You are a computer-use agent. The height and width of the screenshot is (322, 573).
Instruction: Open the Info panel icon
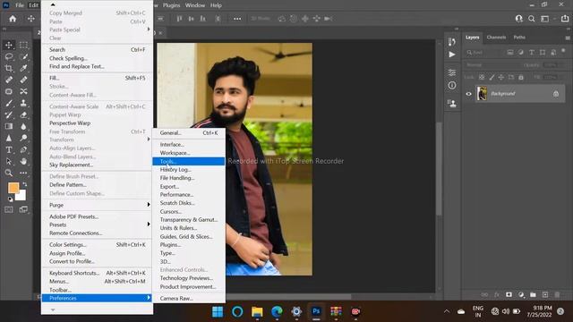(x=452, y=86)
